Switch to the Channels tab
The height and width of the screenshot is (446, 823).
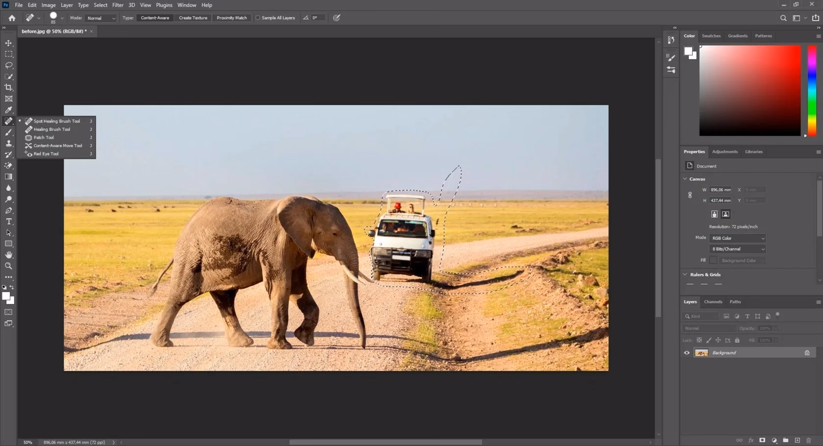[713, 301]
